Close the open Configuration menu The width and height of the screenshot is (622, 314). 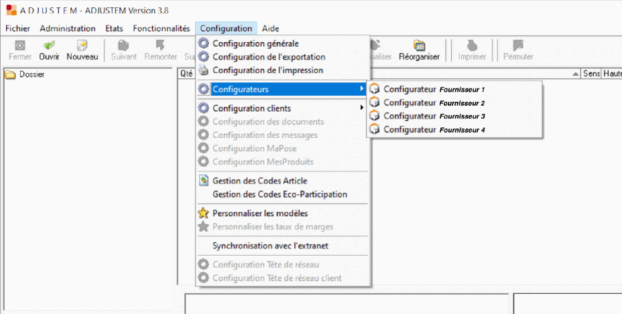tap(226, 29)
